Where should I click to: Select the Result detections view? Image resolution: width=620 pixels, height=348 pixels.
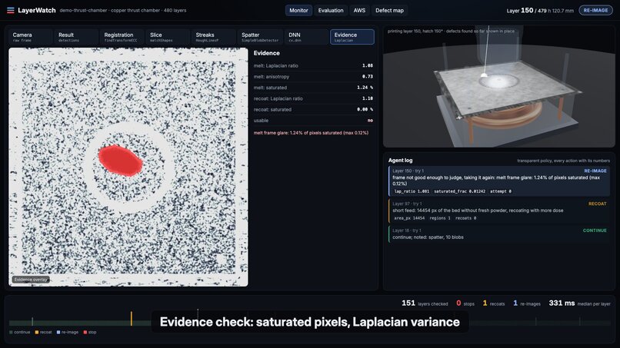77,37
